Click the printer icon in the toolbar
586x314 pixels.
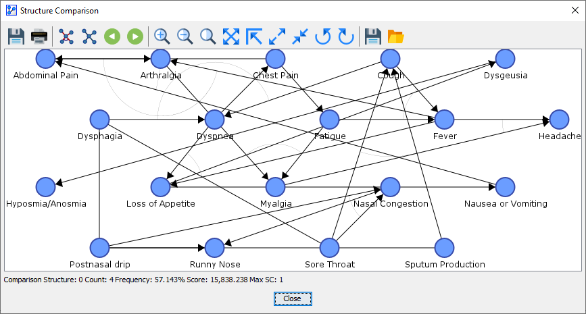39,36
